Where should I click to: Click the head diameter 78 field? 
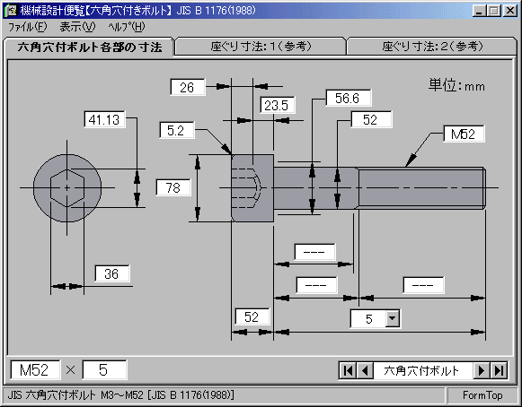(x=173, y=187)
